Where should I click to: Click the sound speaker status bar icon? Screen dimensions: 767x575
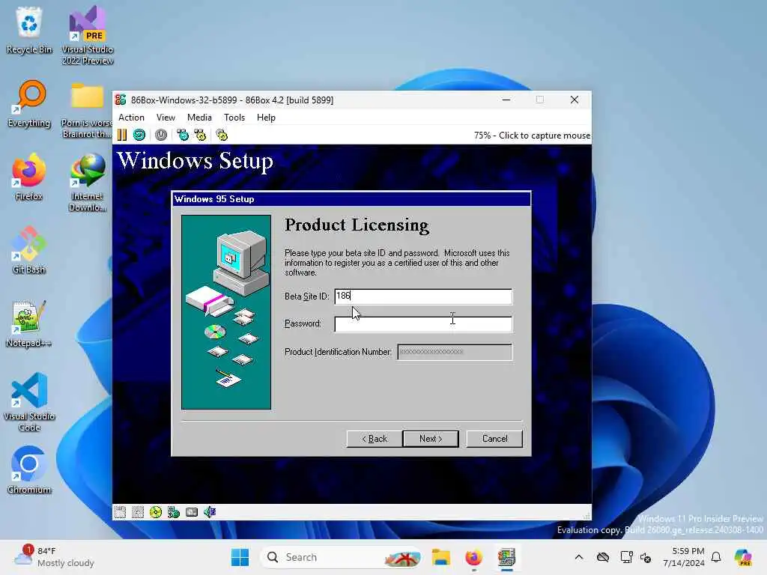(210, 512)
